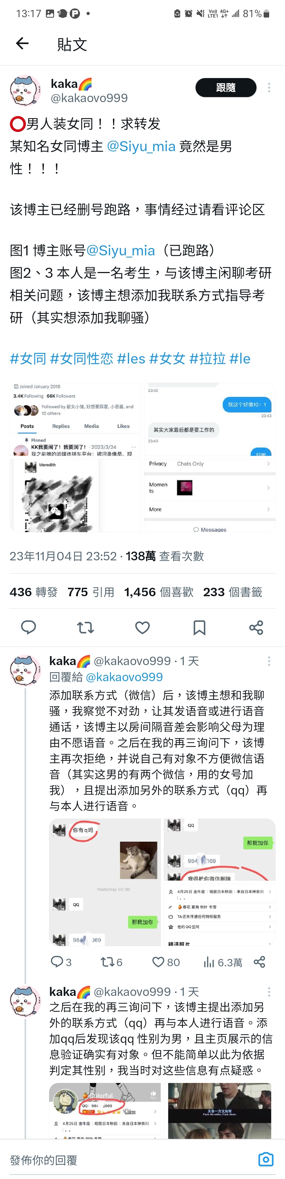Open the three-dot menu on the first reply
Screen dimensions: 285x1179
[x=269, y=661]
